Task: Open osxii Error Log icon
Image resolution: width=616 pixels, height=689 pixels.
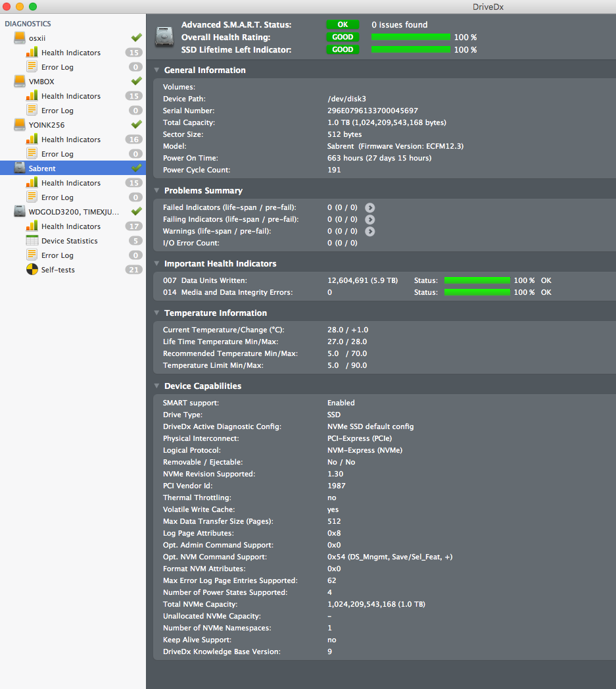Action: (32, 66)
